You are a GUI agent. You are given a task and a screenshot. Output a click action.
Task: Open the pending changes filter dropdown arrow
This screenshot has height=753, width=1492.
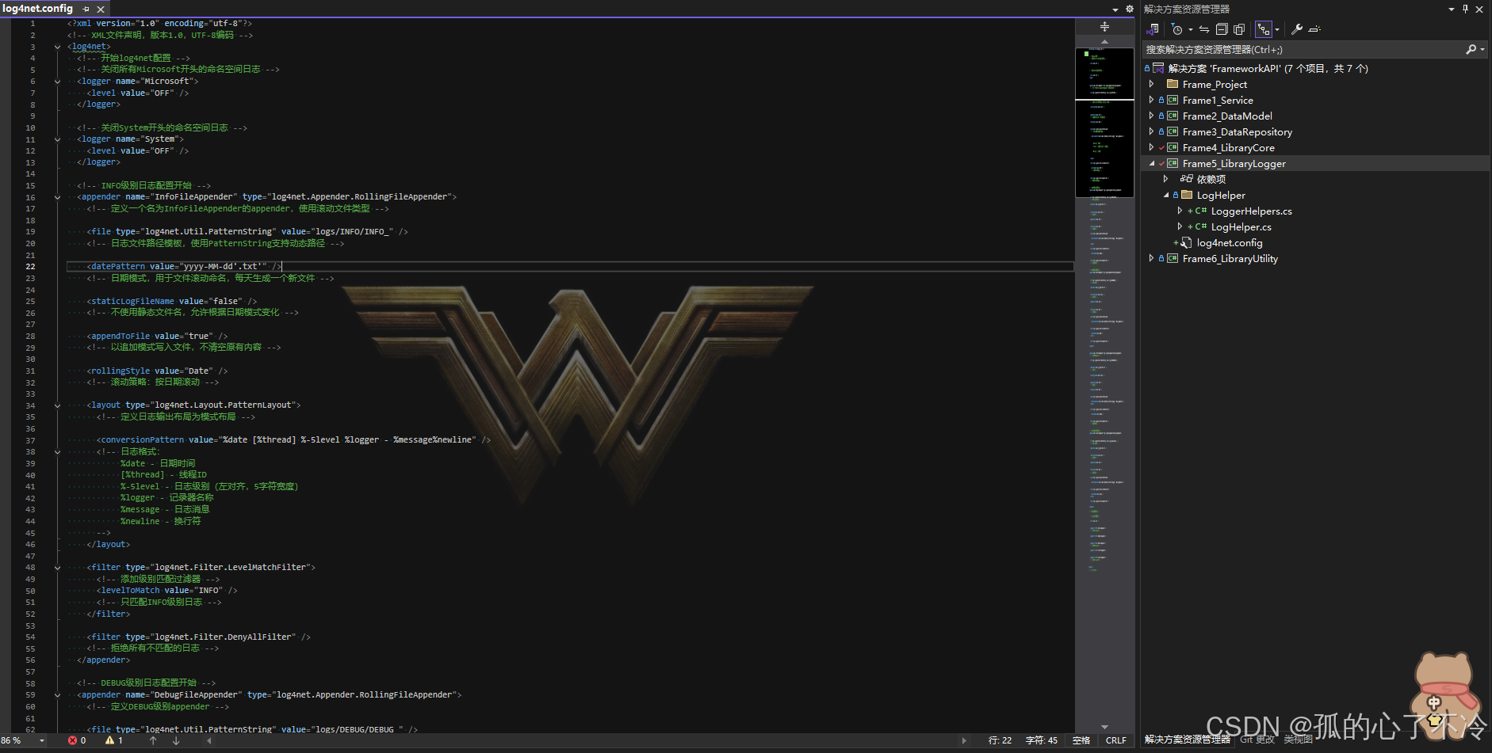point(1190,29)
